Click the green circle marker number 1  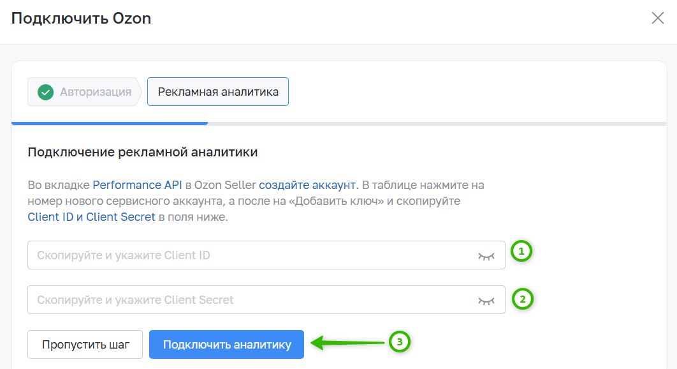pyautogui.click(x=521, y=251)
